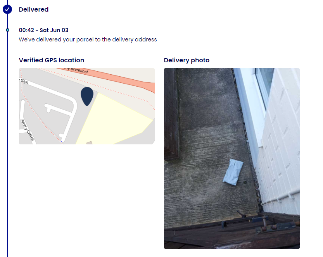The image size is (323, 257).
Task: Click the Delivered checkmark status icon
Action: click(x=7, y=9)
